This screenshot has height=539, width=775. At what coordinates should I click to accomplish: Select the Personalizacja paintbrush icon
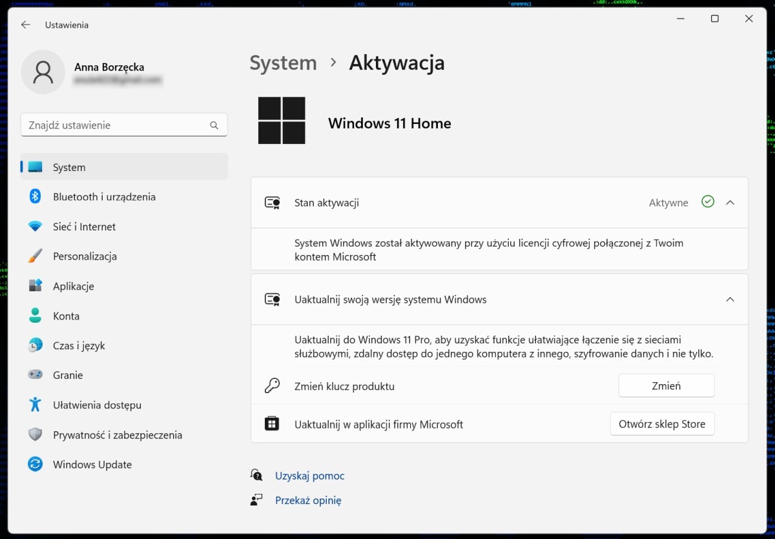36,256
